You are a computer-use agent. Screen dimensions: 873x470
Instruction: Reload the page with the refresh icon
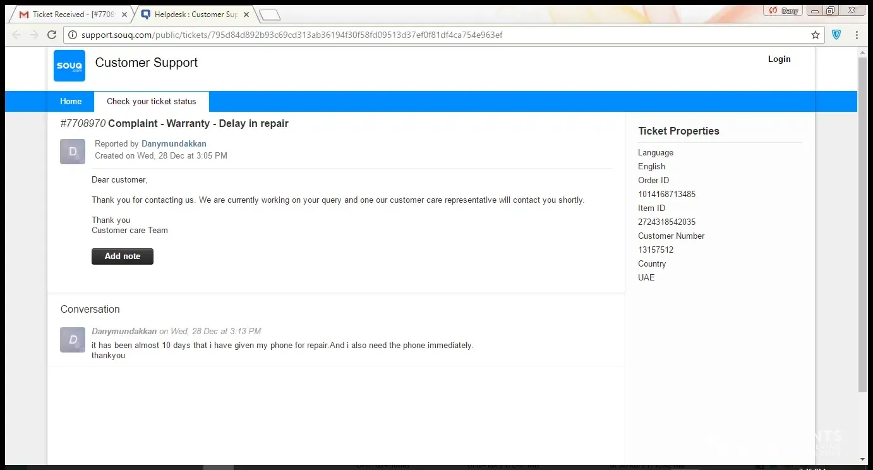52,35
